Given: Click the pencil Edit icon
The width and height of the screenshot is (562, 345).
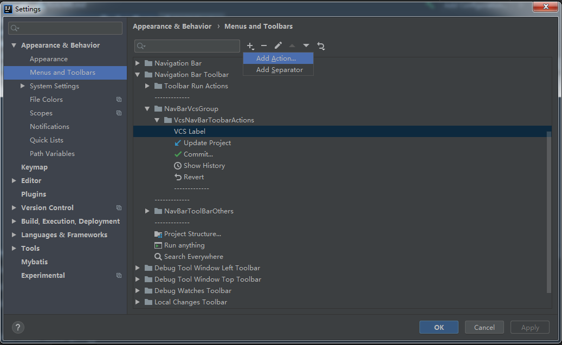Looking at the screenshot, I should tap(278, 46).
